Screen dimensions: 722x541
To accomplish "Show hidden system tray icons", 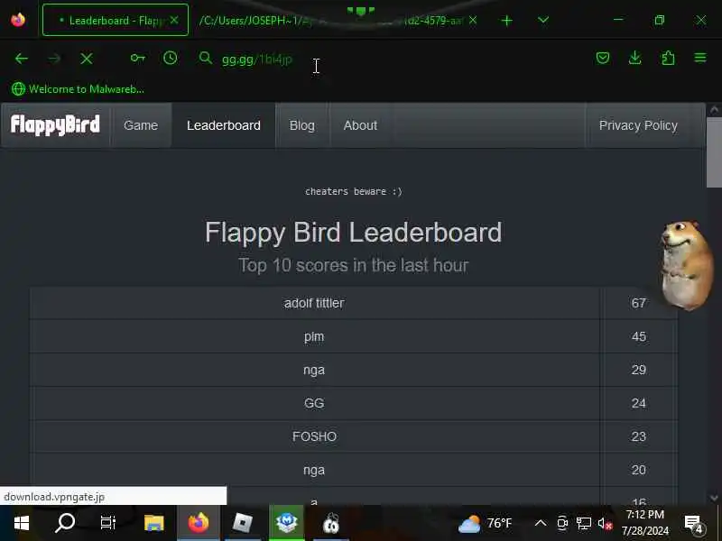I will [x=541, y=523].
